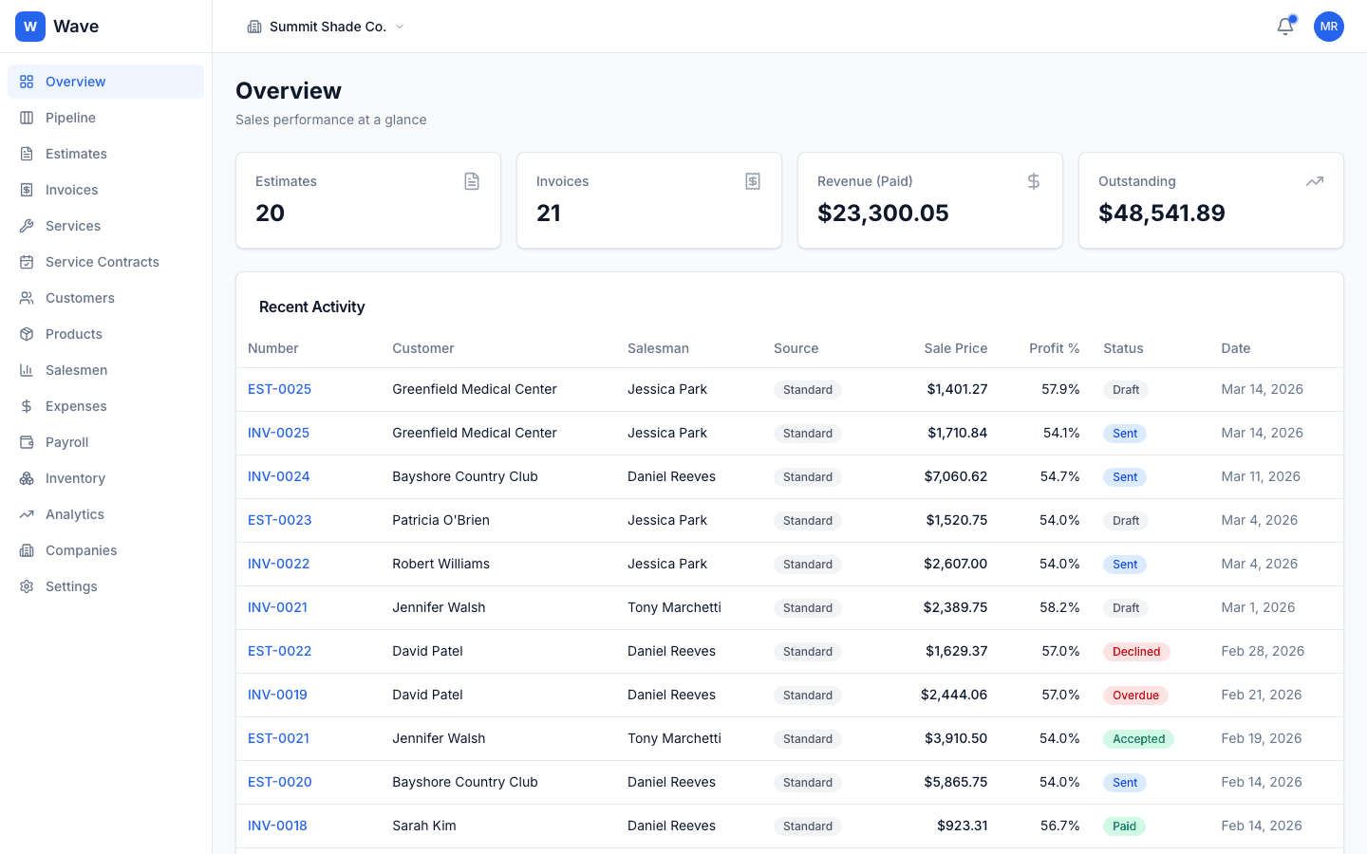
Task: Click the Service Contracts calendar icon
Action: click(28, 261)
